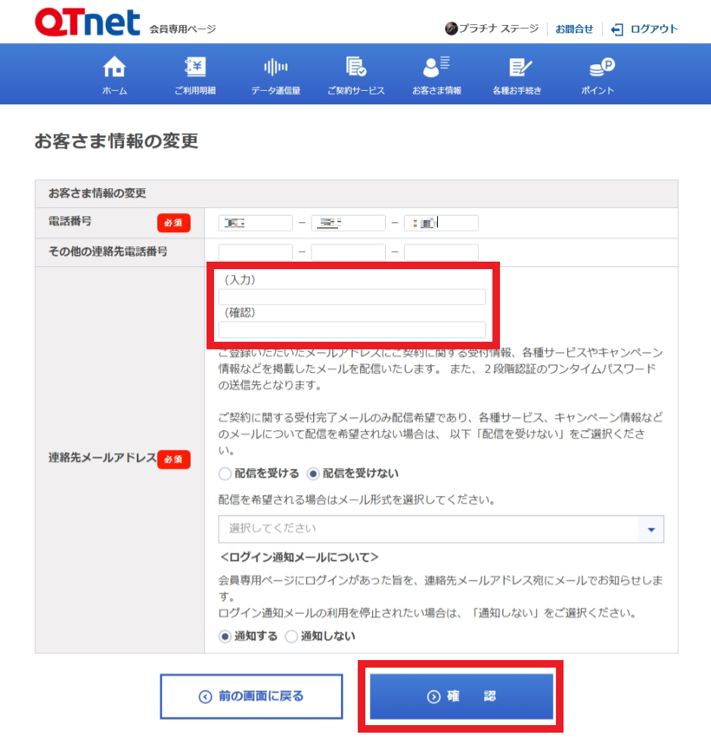Select 配信を受けない radio button

[x=313, y=474]
